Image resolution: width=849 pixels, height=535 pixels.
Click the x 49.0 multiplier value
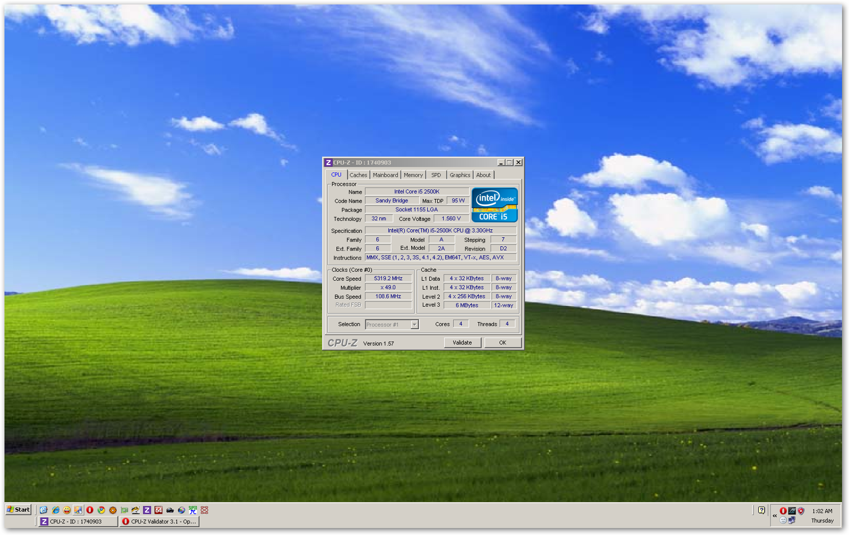(x=388, y=288)
